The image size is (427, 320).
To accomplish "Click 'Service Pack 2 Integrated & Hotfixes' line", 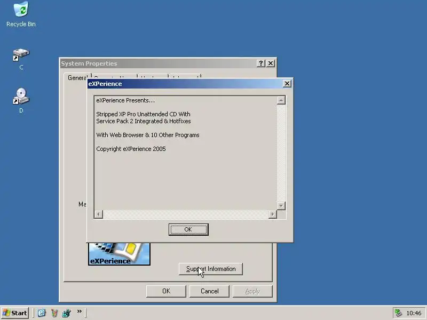I will (x=144, y=121).
